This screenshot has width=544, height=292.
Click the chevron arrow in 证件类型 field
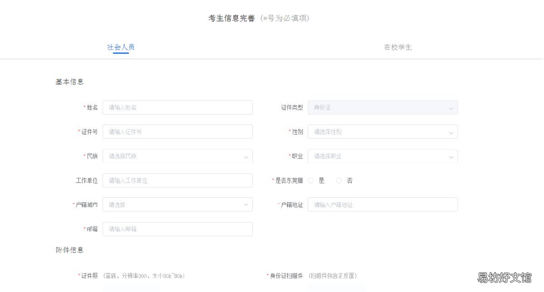[x=451, y=108]
